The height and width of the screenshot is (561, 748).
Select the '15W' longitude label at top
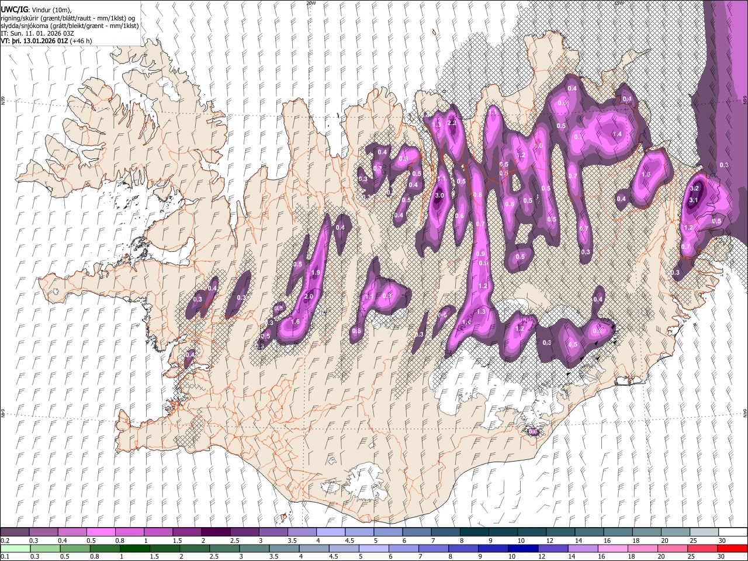point(618,3)
